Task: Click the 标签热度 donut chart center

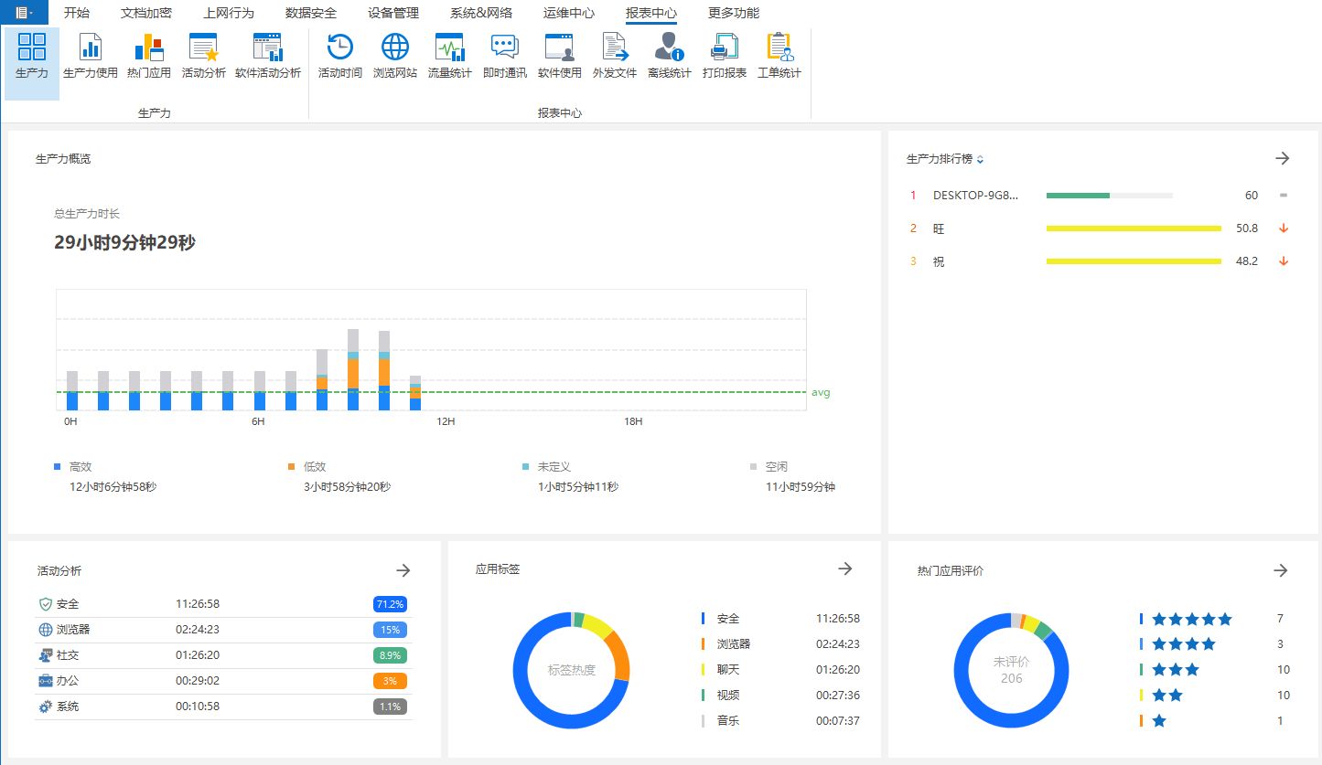Action: 572,670
